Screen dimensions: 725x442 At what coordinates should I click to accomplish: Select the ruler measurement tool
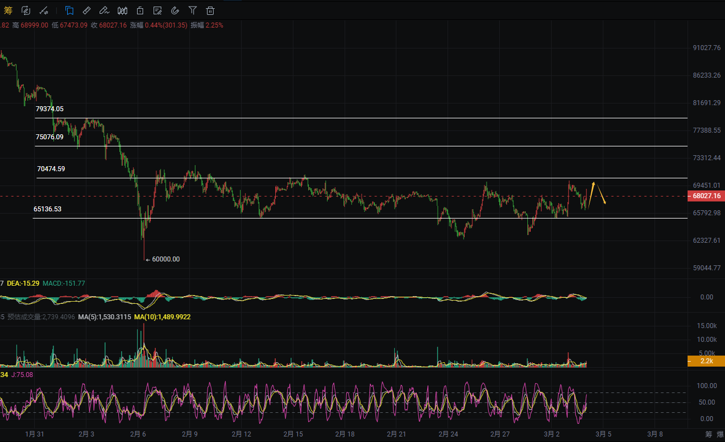pyautogui.click(x=87, y=10)
